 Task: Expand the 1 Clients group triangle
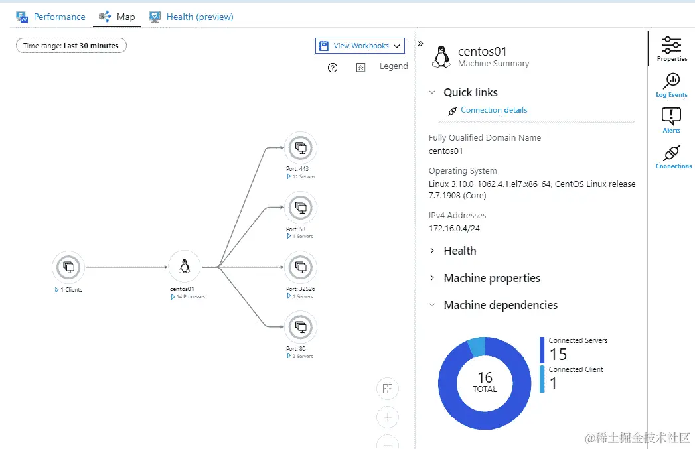(x=56, y=290)
